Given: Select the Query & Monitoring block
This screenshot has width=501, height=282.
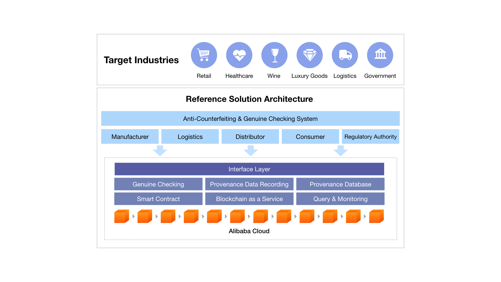Looking at the screenshot, I should 340,199.
